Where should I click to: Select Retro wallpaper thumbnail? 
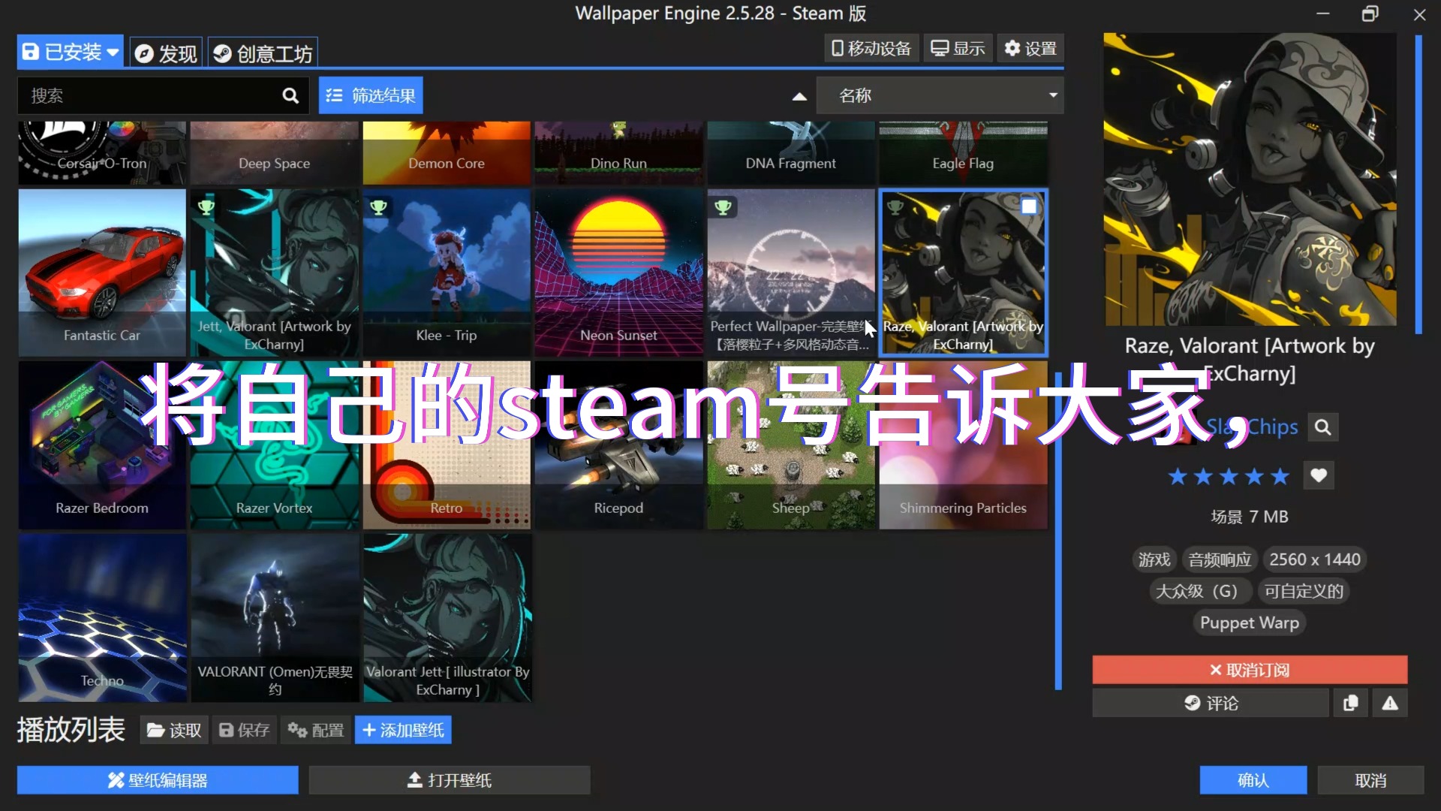point(447,445)
